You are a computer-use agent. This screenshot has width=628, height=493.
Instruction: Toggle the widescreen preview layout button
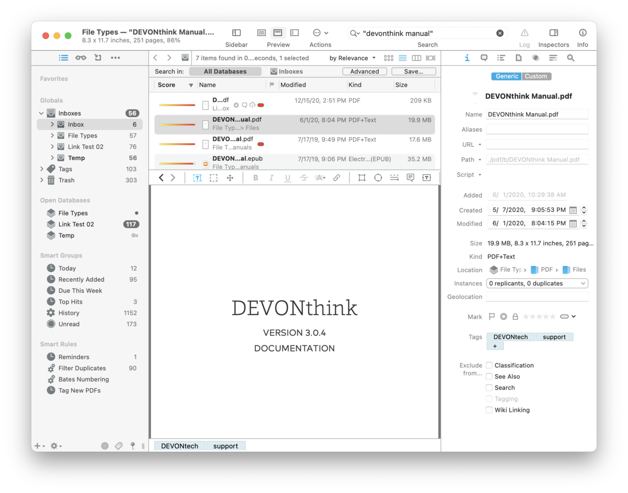pyautogui.click(x=295, y=33)
